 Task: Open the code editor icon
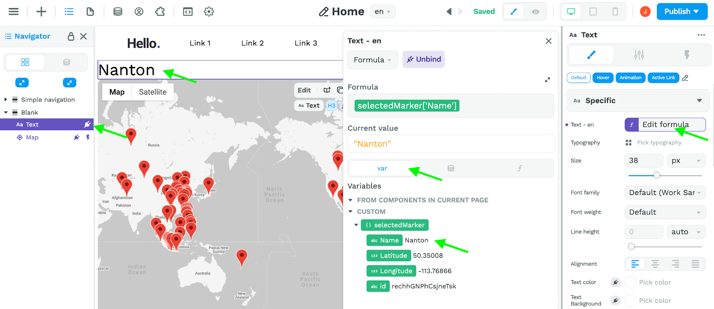tap(188, 12)
